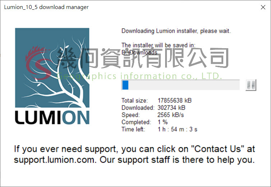Click the Speed value 2565 kB/s

coord(170,115)
